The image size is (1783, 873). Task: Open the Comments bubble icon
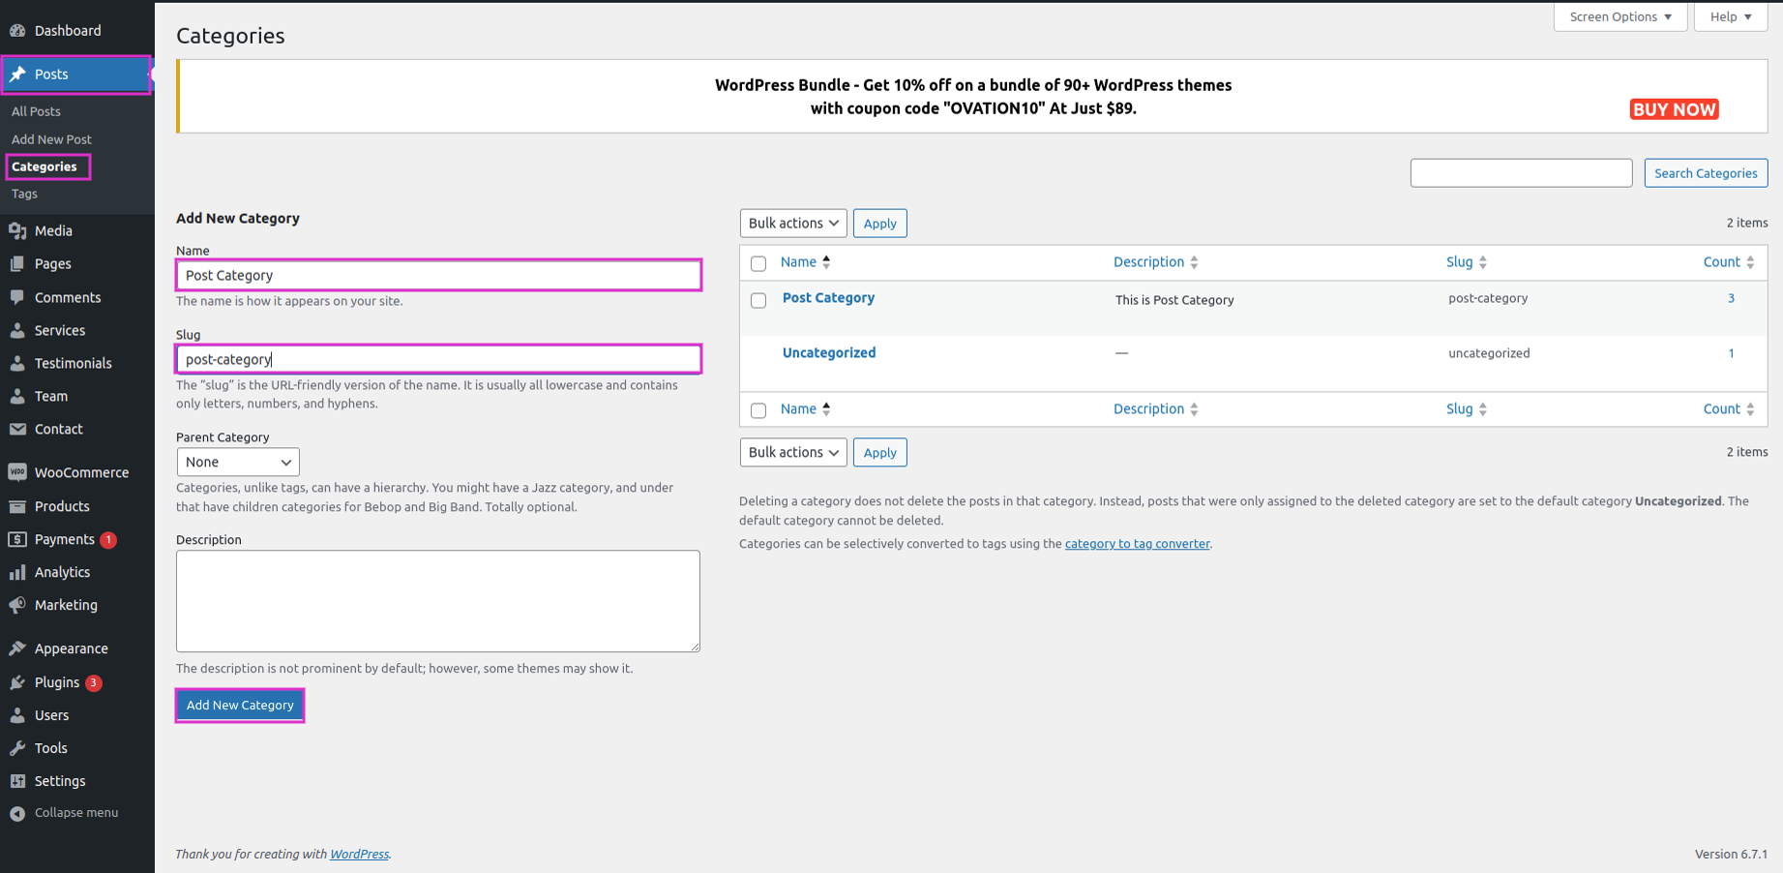coord(17,298)
